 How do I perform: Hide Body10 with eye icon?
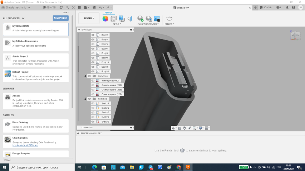tap(93, 62)
